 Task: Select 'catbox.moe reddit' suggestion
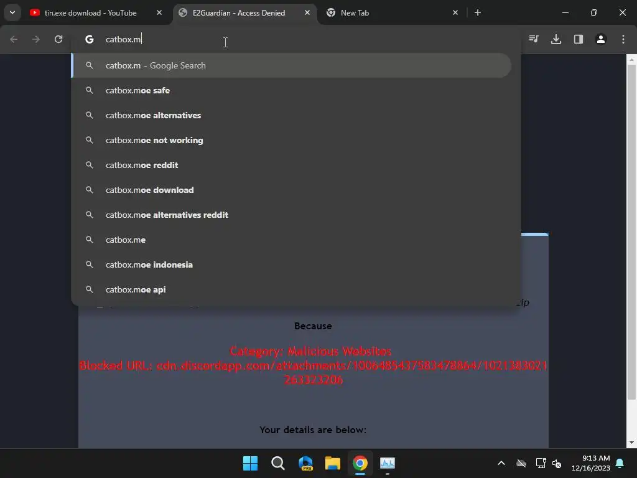tap(291, 165)
